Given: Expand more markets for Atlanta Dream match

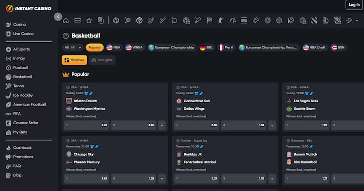Looking at the screenshot, I should click(x=162, y=125).
